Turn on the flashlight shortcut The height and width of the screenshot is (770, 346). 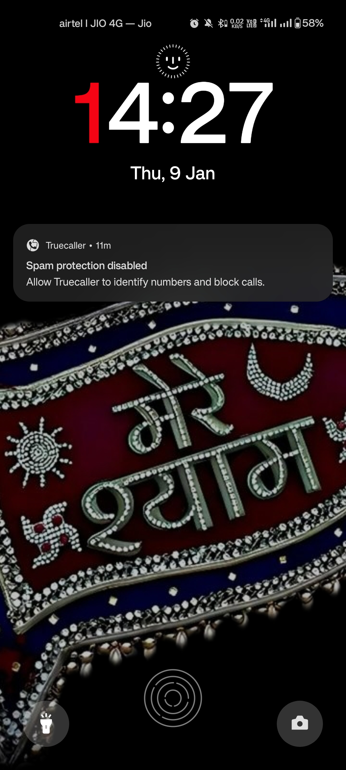click(x=46, y=723)
